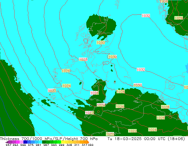The width and height of the screenshot is (188, 146).
Task: Click the navy blue swatch in the thickness legend
Action: [25, 142]
